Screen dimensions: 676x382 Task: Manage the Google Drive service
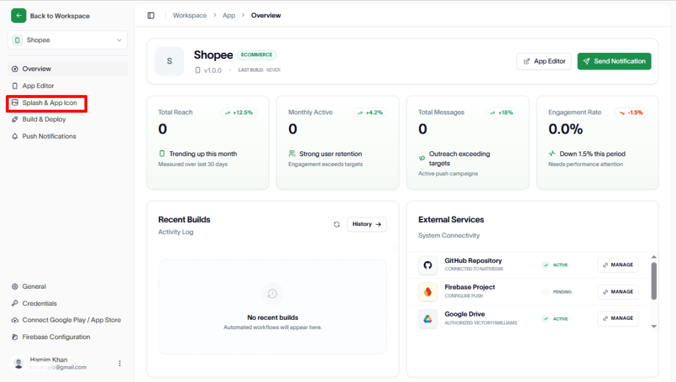(618, 319)
